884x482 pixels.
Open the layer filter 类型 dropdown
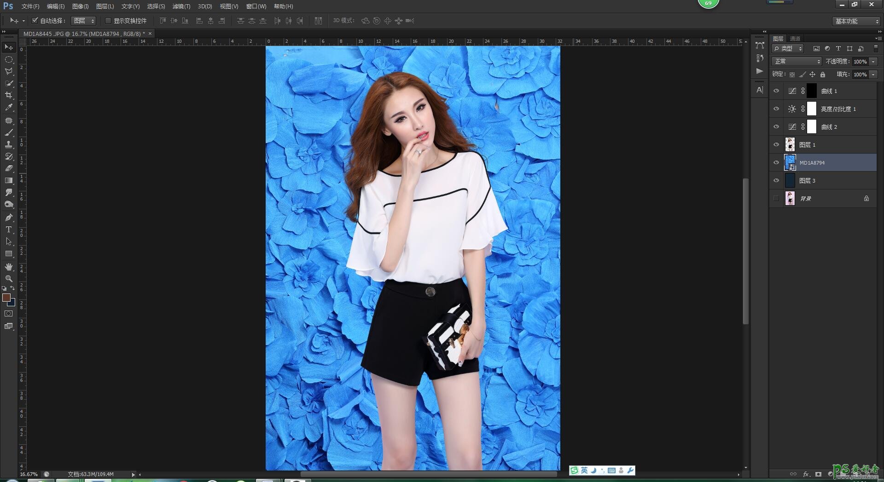click(x=788, y=48)
